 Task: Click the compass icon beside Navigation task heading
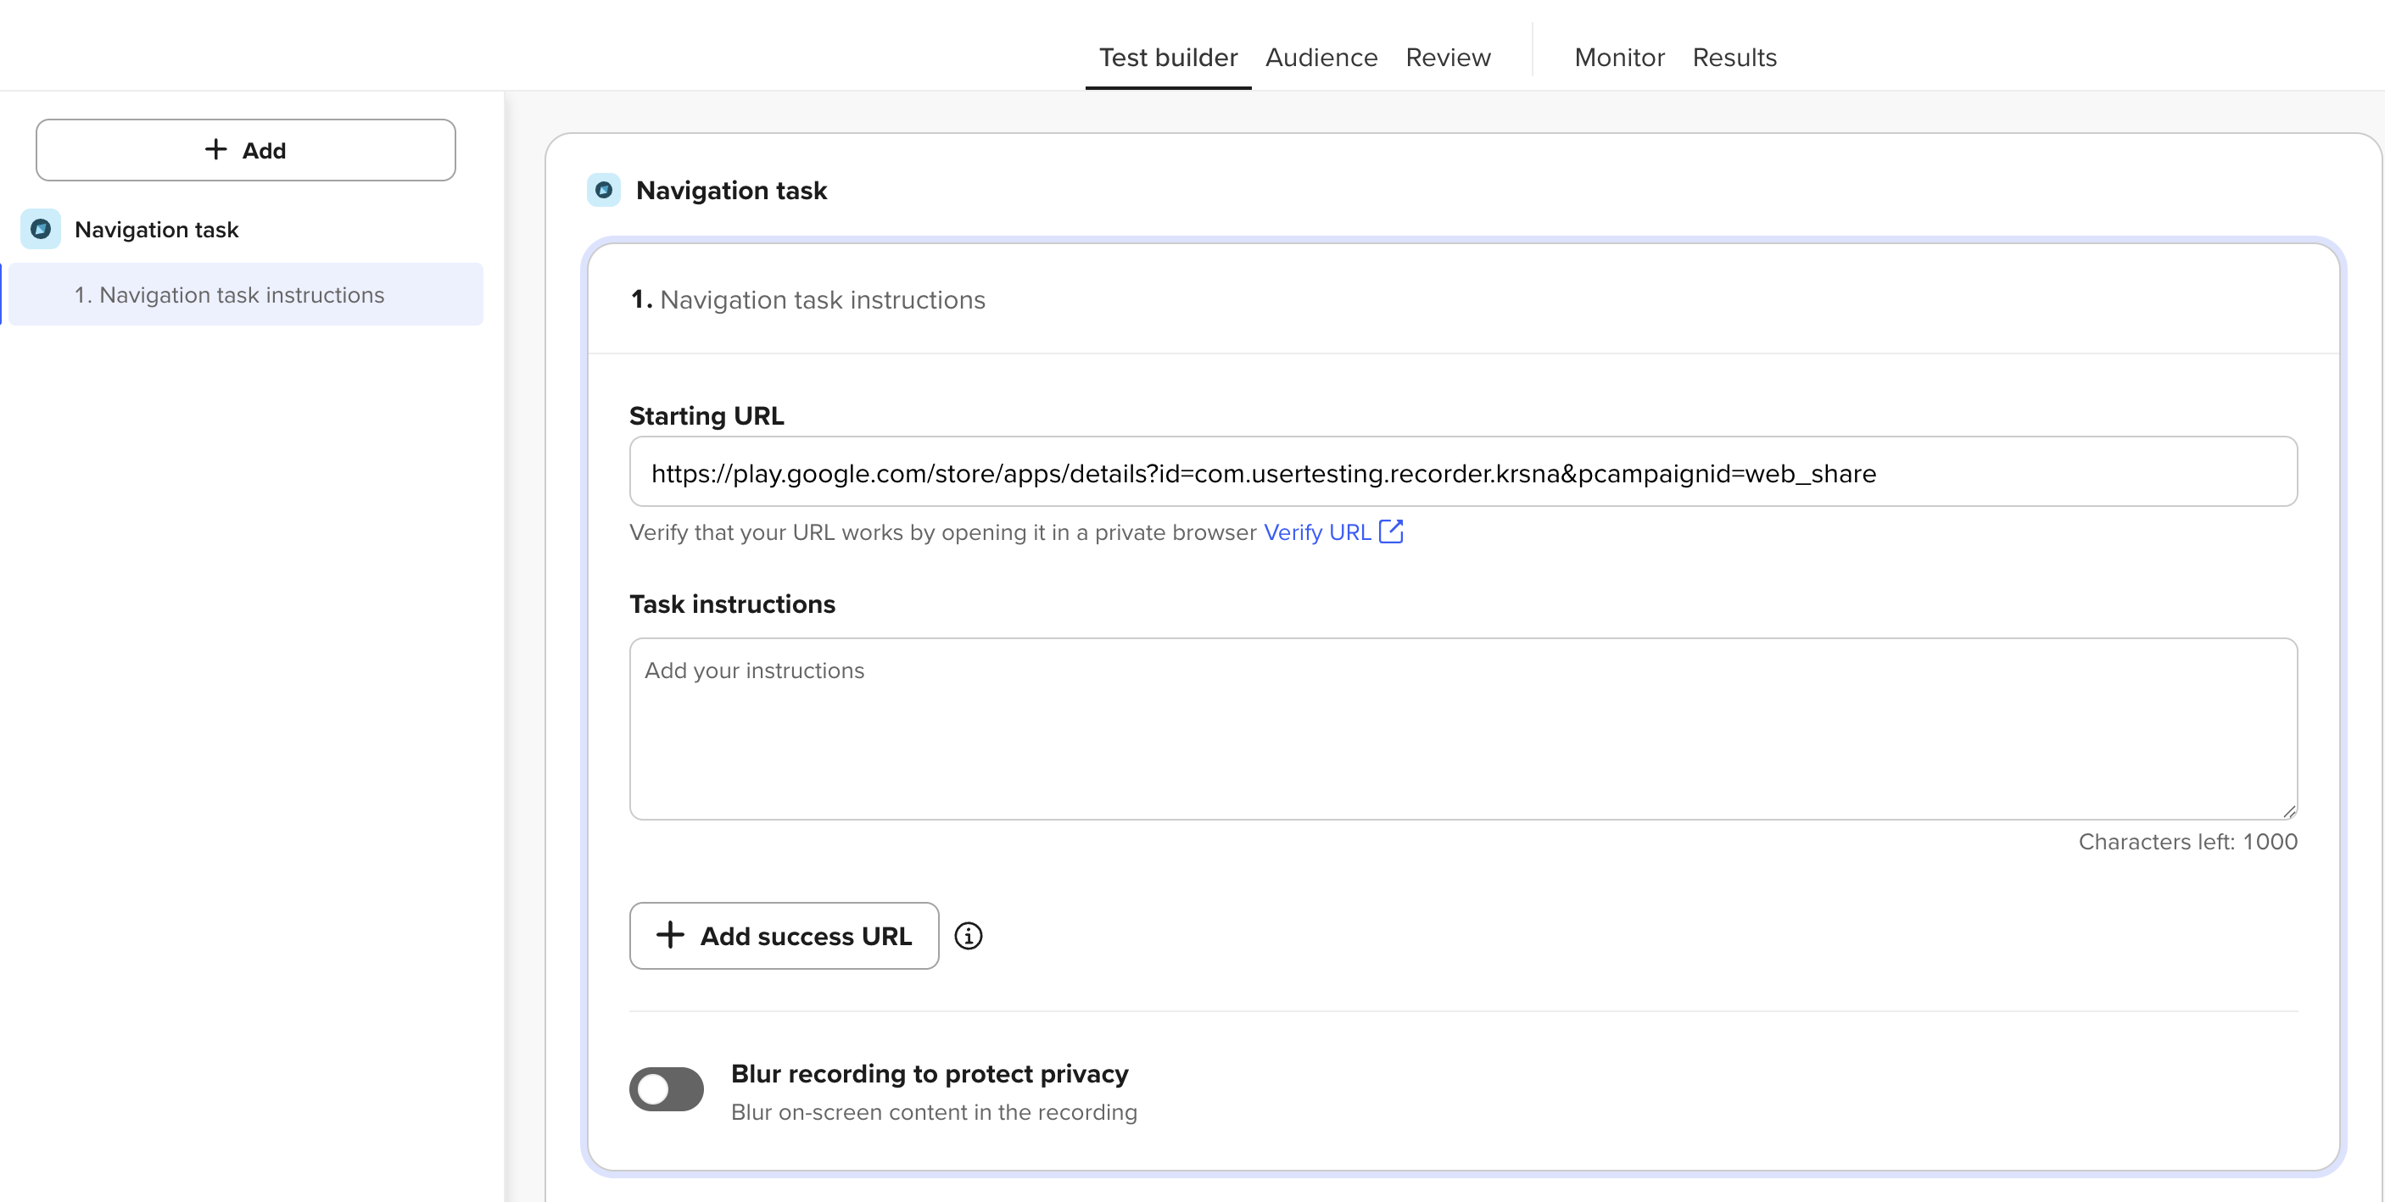[x=604, y=190]
